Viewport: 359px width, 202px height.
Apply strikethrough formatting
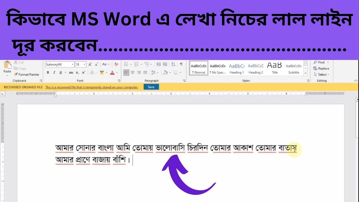[71, 72]
